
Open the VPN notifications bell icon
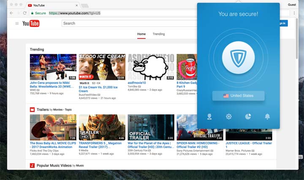[267, 116]
